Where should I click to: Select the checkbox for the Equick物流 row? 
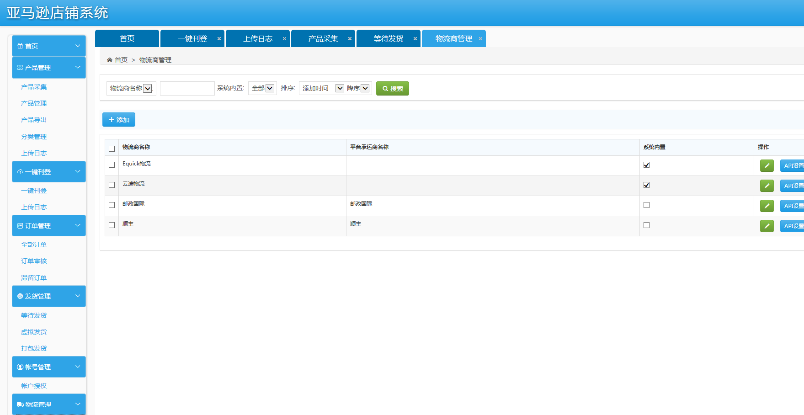pyautogui.click(x=112, y=165)
